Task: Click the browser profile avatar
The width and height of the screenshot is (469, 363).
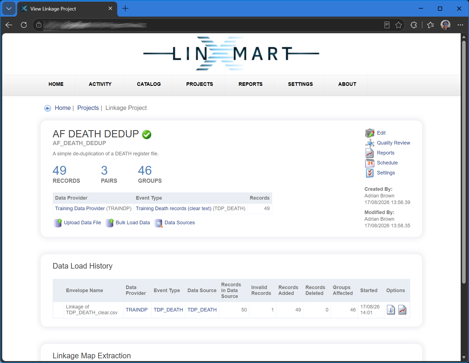Action: click(x=445, y=25)
